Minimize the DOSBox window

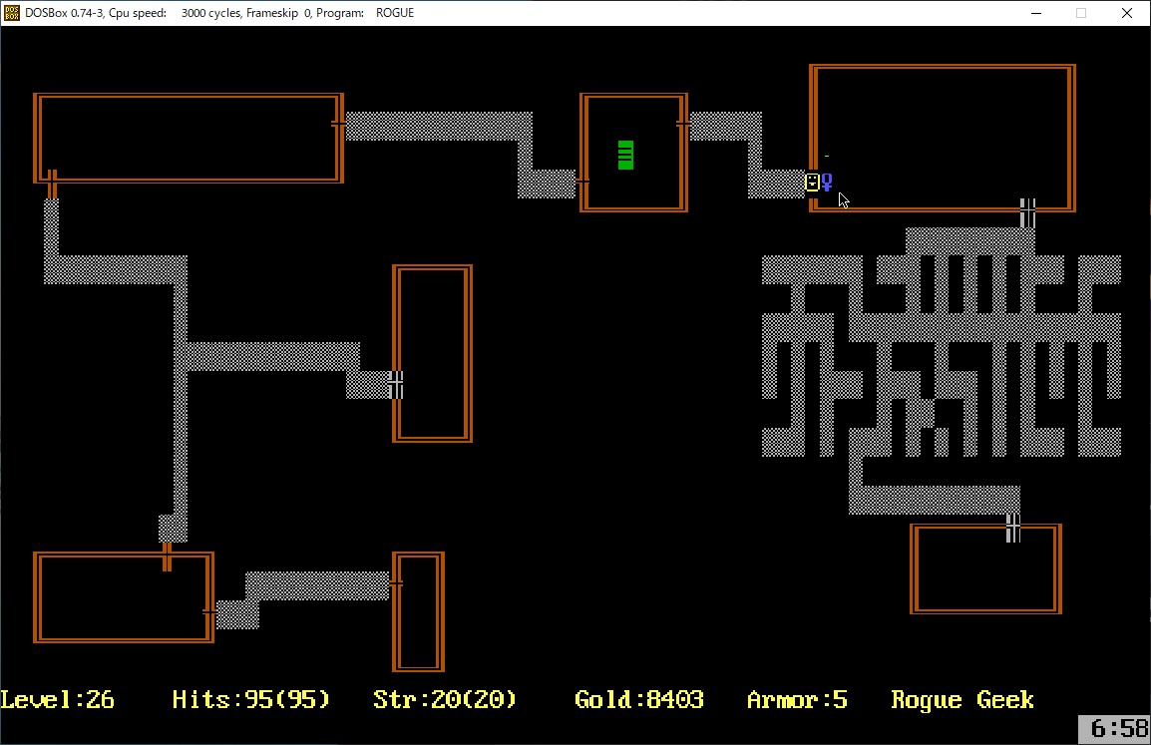click(1035, 13)
